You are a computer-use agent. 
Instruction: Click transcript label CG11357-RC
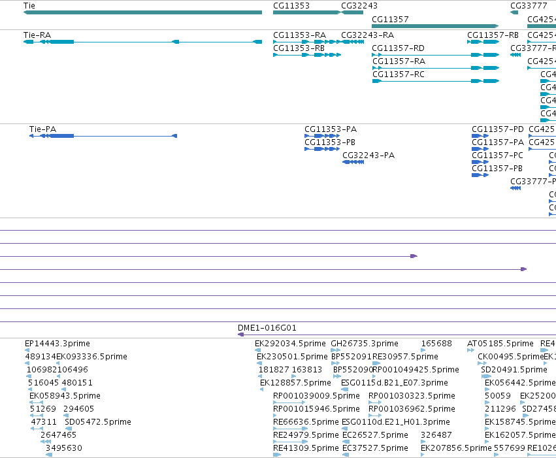coord(399,74)
